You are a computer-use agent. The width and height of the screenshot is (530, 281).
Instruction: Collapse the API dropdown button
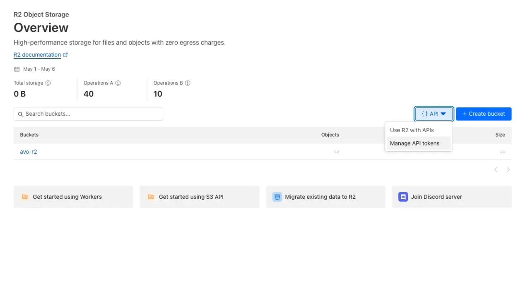click(x=434, y=114)
